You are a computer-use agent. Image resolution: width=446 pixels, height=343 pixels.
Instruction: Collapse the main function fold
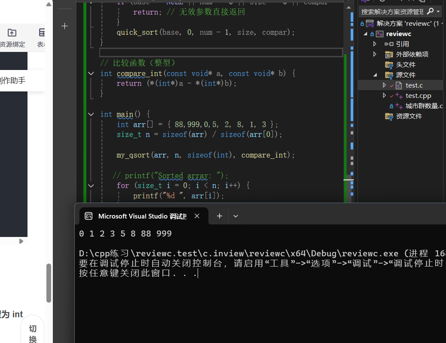(x=91, y=114)
